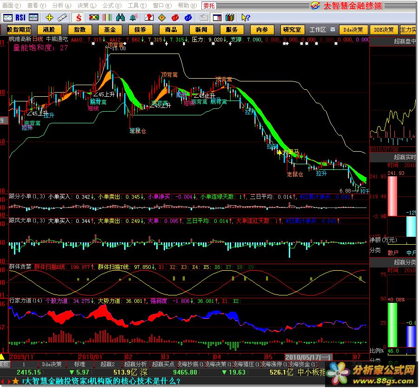The height and width of the screenshot is (388, 419).
Task: Click the 指数 button
Action: [x=80, y=30]
